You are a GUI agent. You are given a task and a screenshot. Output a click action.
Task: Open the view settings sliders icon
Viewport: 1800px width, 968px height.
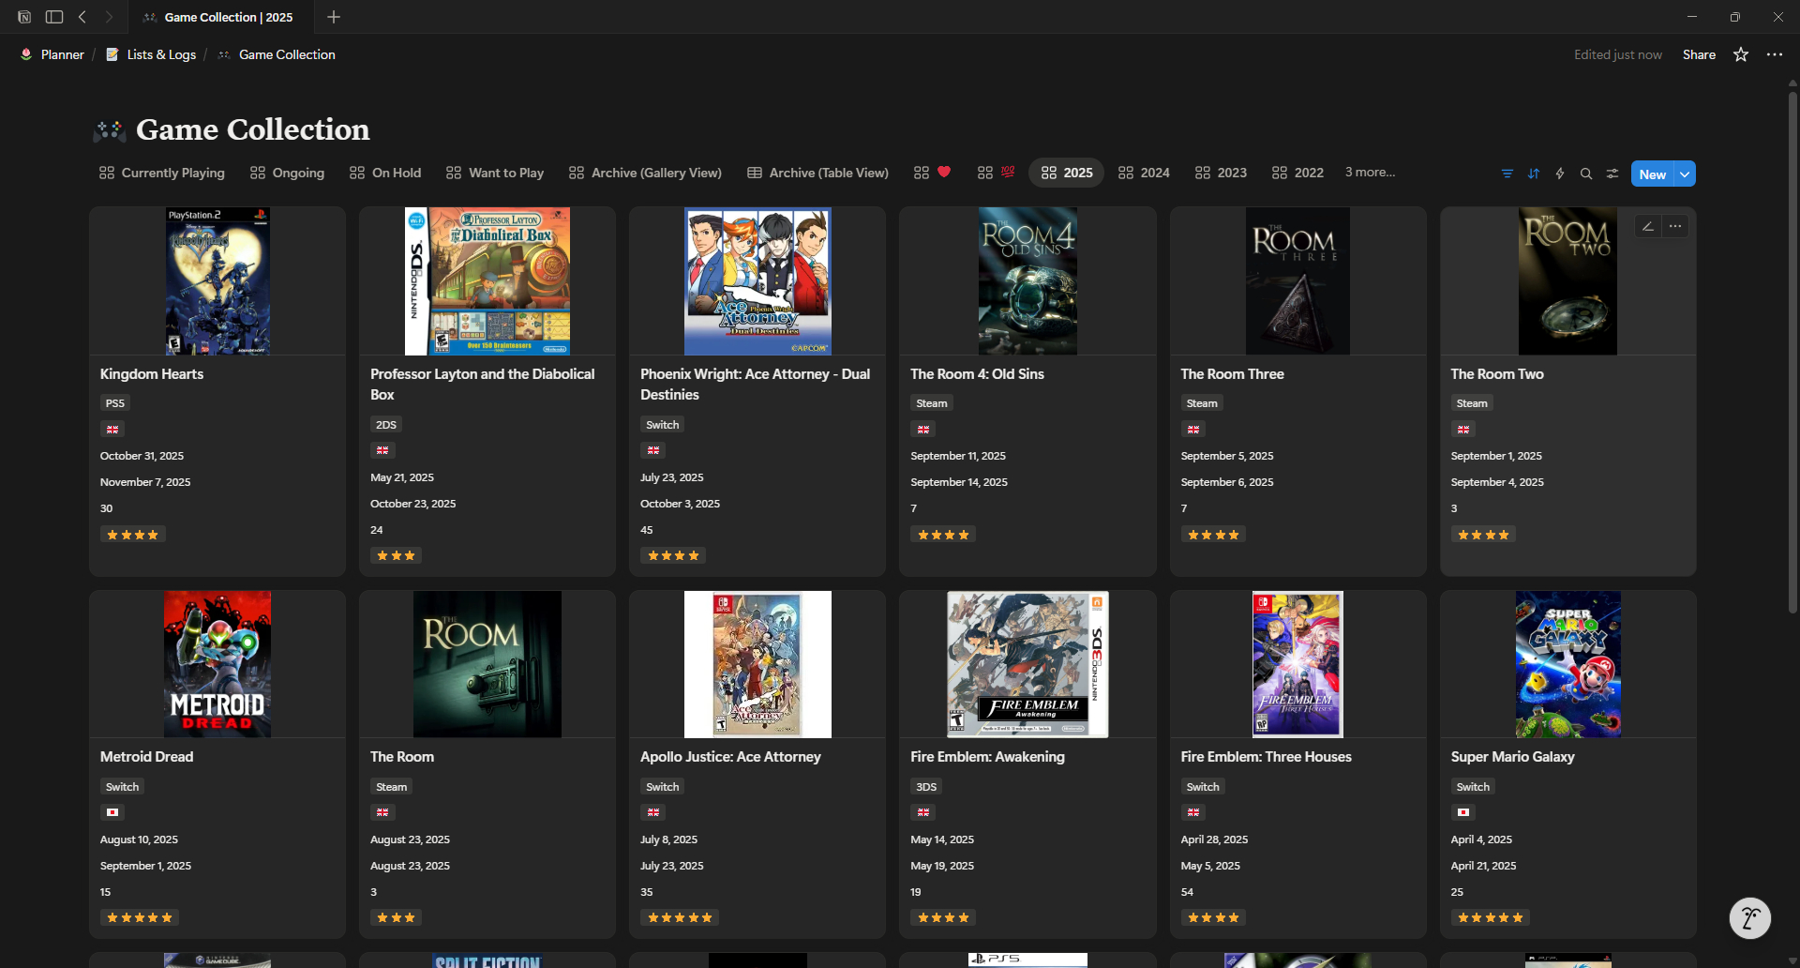[x=1612, y=174]
